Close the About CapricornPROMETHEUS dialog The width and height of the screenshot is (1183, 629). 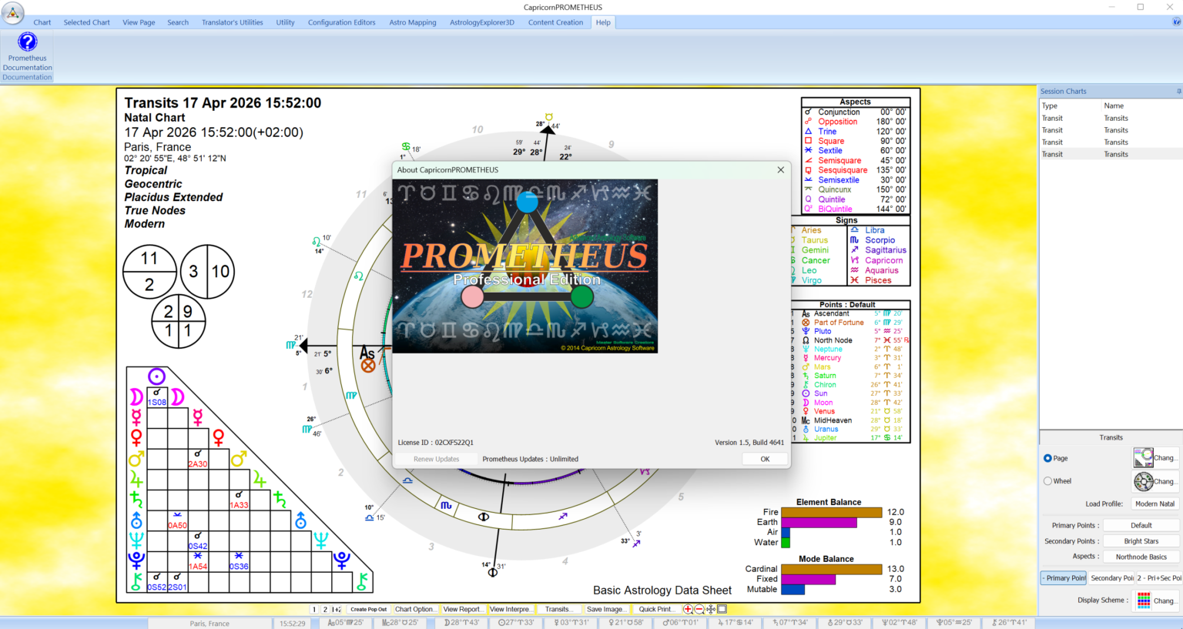pyautogui.click(x=780, y=169)
